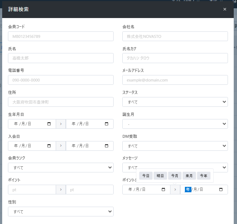The width and height of the screenshot is (237, 224).
Task: Focus the 会社名 input field
Action: pos(175,36)
